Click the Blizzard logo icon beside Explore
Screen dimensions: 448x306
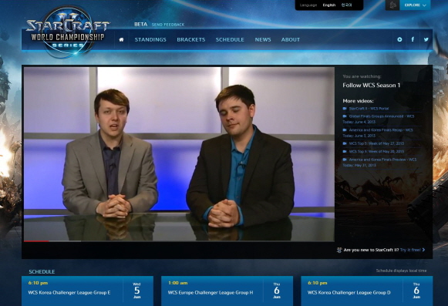(392, 5)
